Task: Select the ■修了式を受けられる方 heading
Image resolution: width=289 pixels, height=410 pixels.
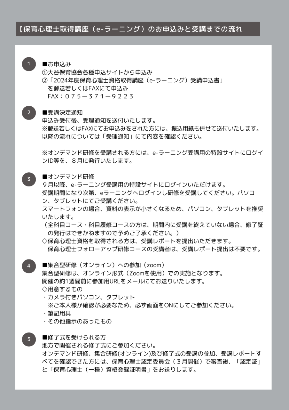Action: point(74,338)
